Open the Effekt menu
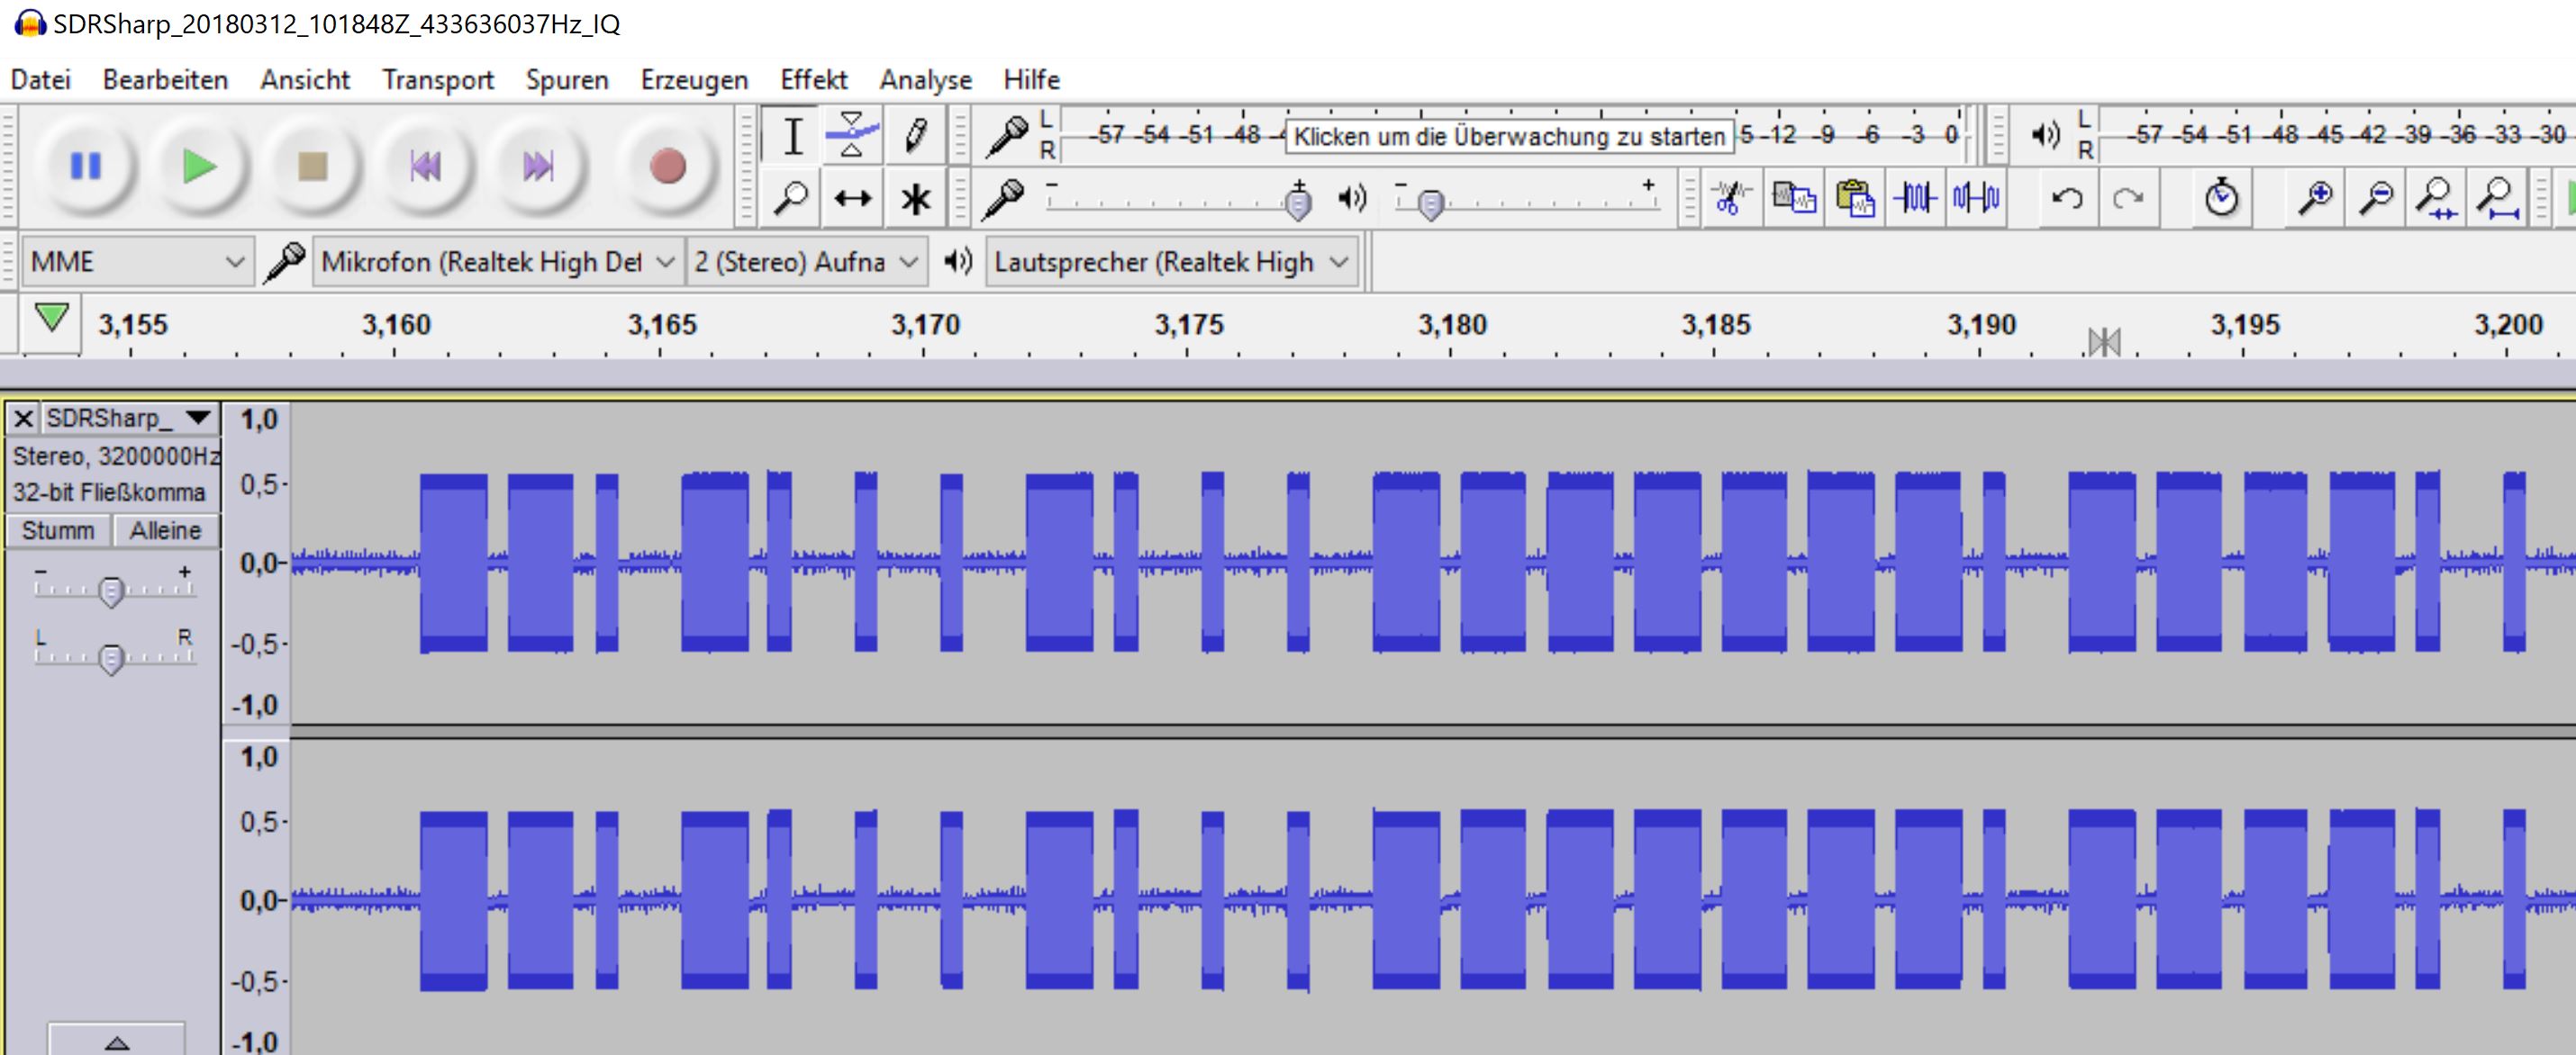The height and width of the screenshot is (1055, 2576). coord(813,80)
